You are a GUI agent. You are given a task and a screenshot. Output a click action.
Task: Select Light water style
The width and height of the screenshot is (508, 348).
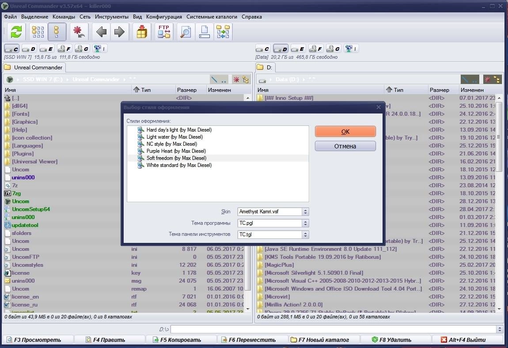tap(174, 137)
